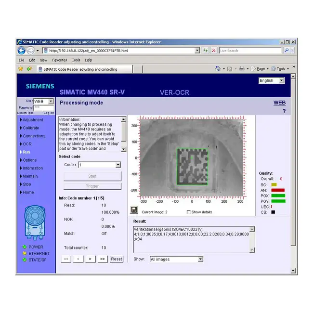Click the WEB user link
This screenshot has width=313, height=313.
pyautogui.click(x=279, y=103)
